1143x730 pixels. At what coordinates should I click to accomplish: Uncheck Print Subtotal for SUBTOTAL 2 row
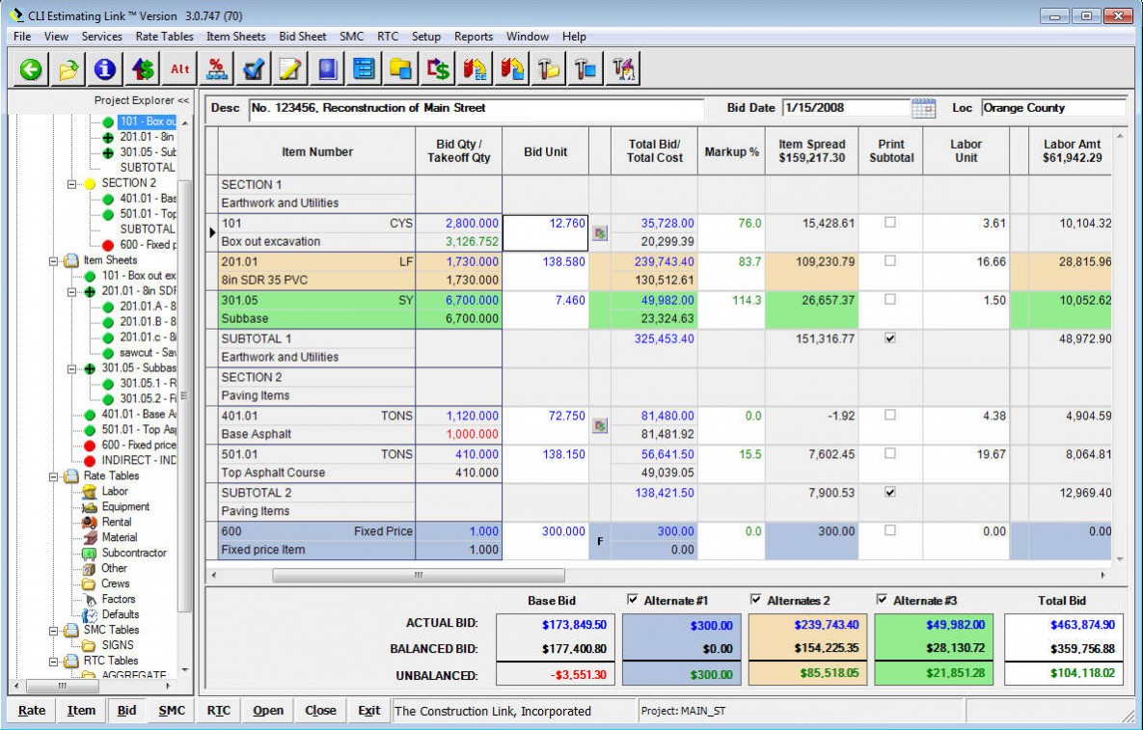click(x=890, y=492)
